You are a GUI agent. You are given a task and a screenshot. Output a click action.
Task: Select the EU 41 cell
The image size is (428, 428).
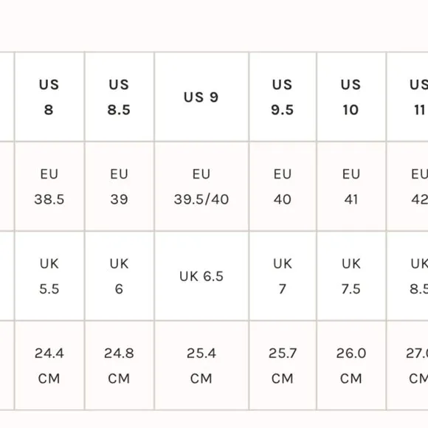351,187
